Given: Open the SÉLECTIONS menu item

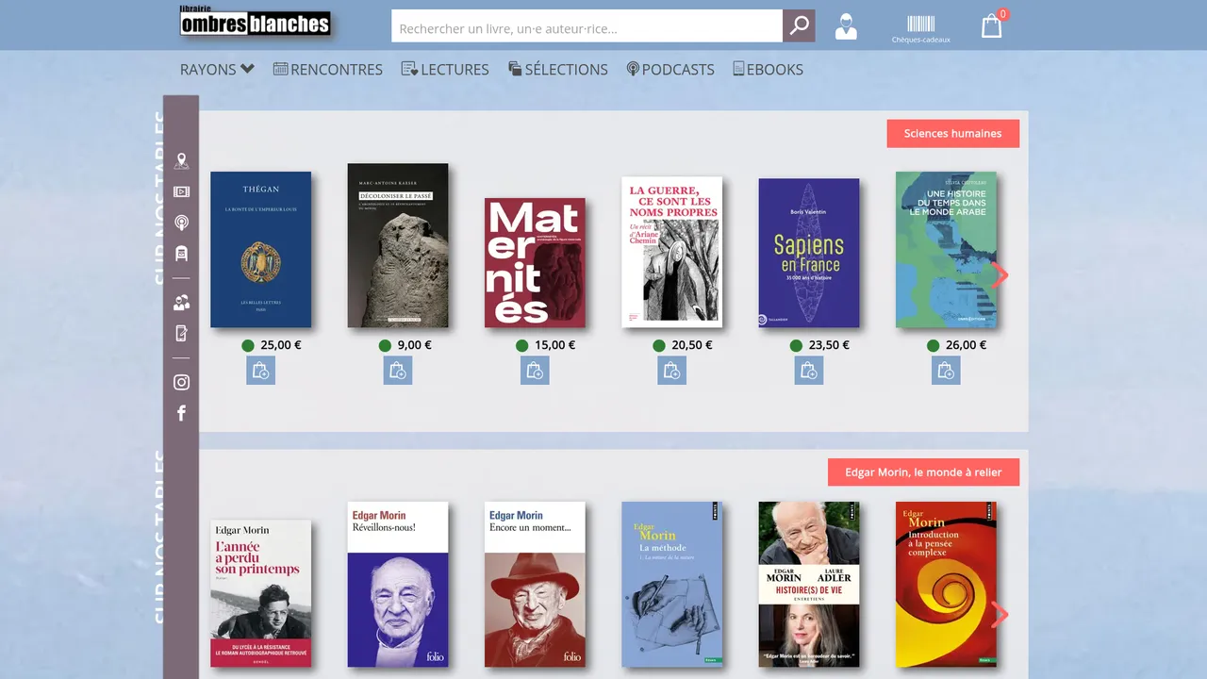Looking at the screenshot, I should (558, 69).
